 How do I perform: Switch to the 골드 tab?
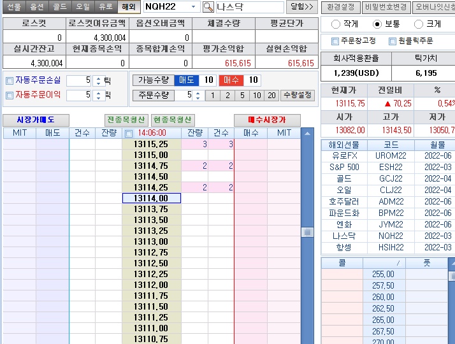pyautogui.click(x=59, y=7)
